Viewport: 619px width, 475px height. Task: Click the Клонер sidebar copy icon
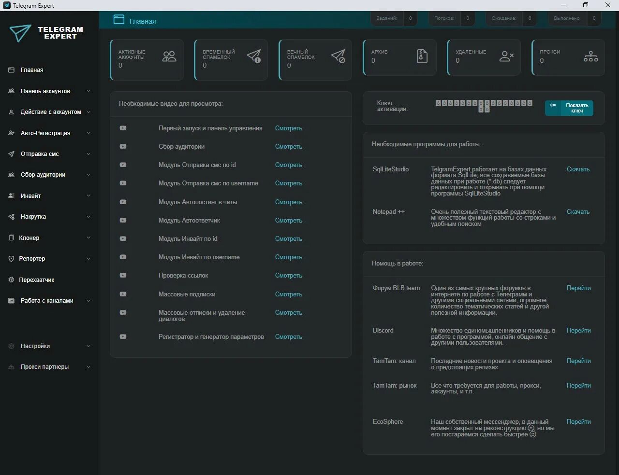click(11, 238)
